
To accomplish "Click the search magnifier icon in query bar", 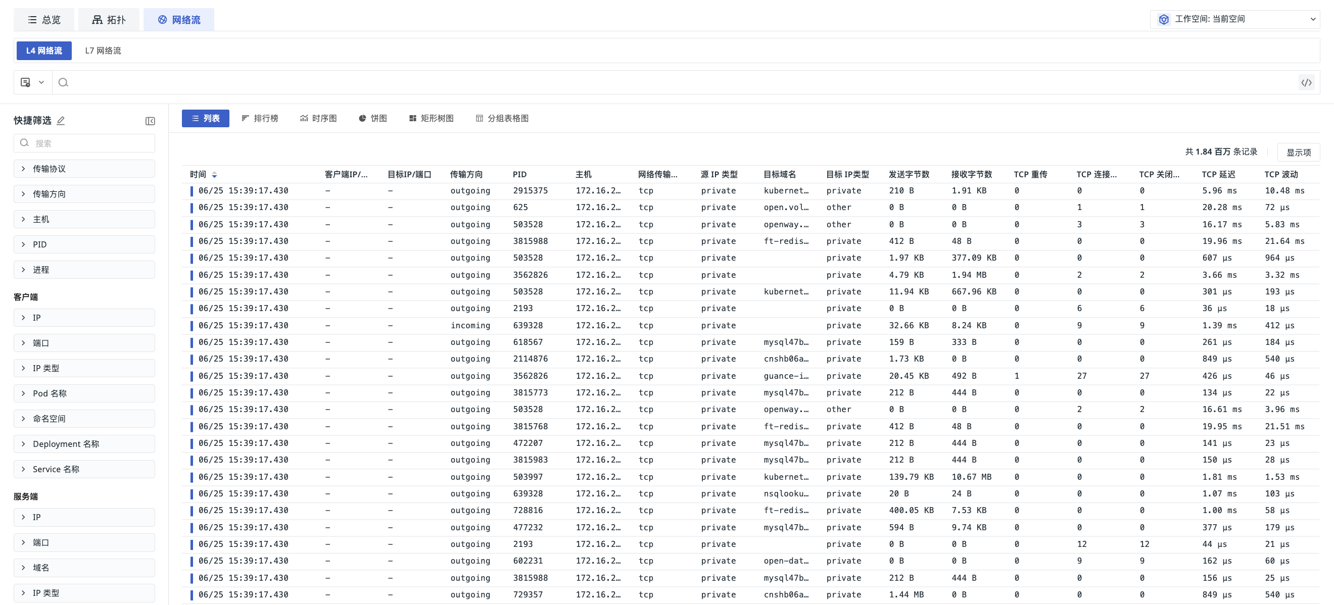I will click(x=63, y=82).
